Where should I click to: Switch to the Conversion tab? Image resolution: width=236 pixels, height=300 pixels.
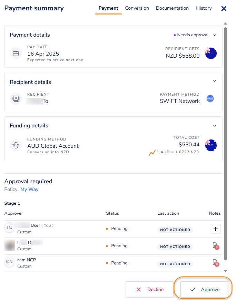click(x=137, y=8)
